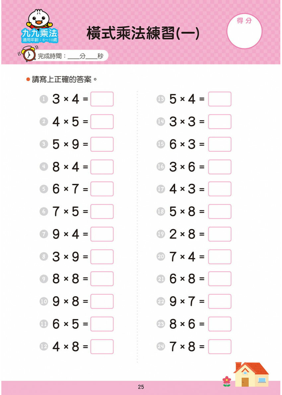Click the answer box for 3 × 4
282x395 pixels.
102,99
